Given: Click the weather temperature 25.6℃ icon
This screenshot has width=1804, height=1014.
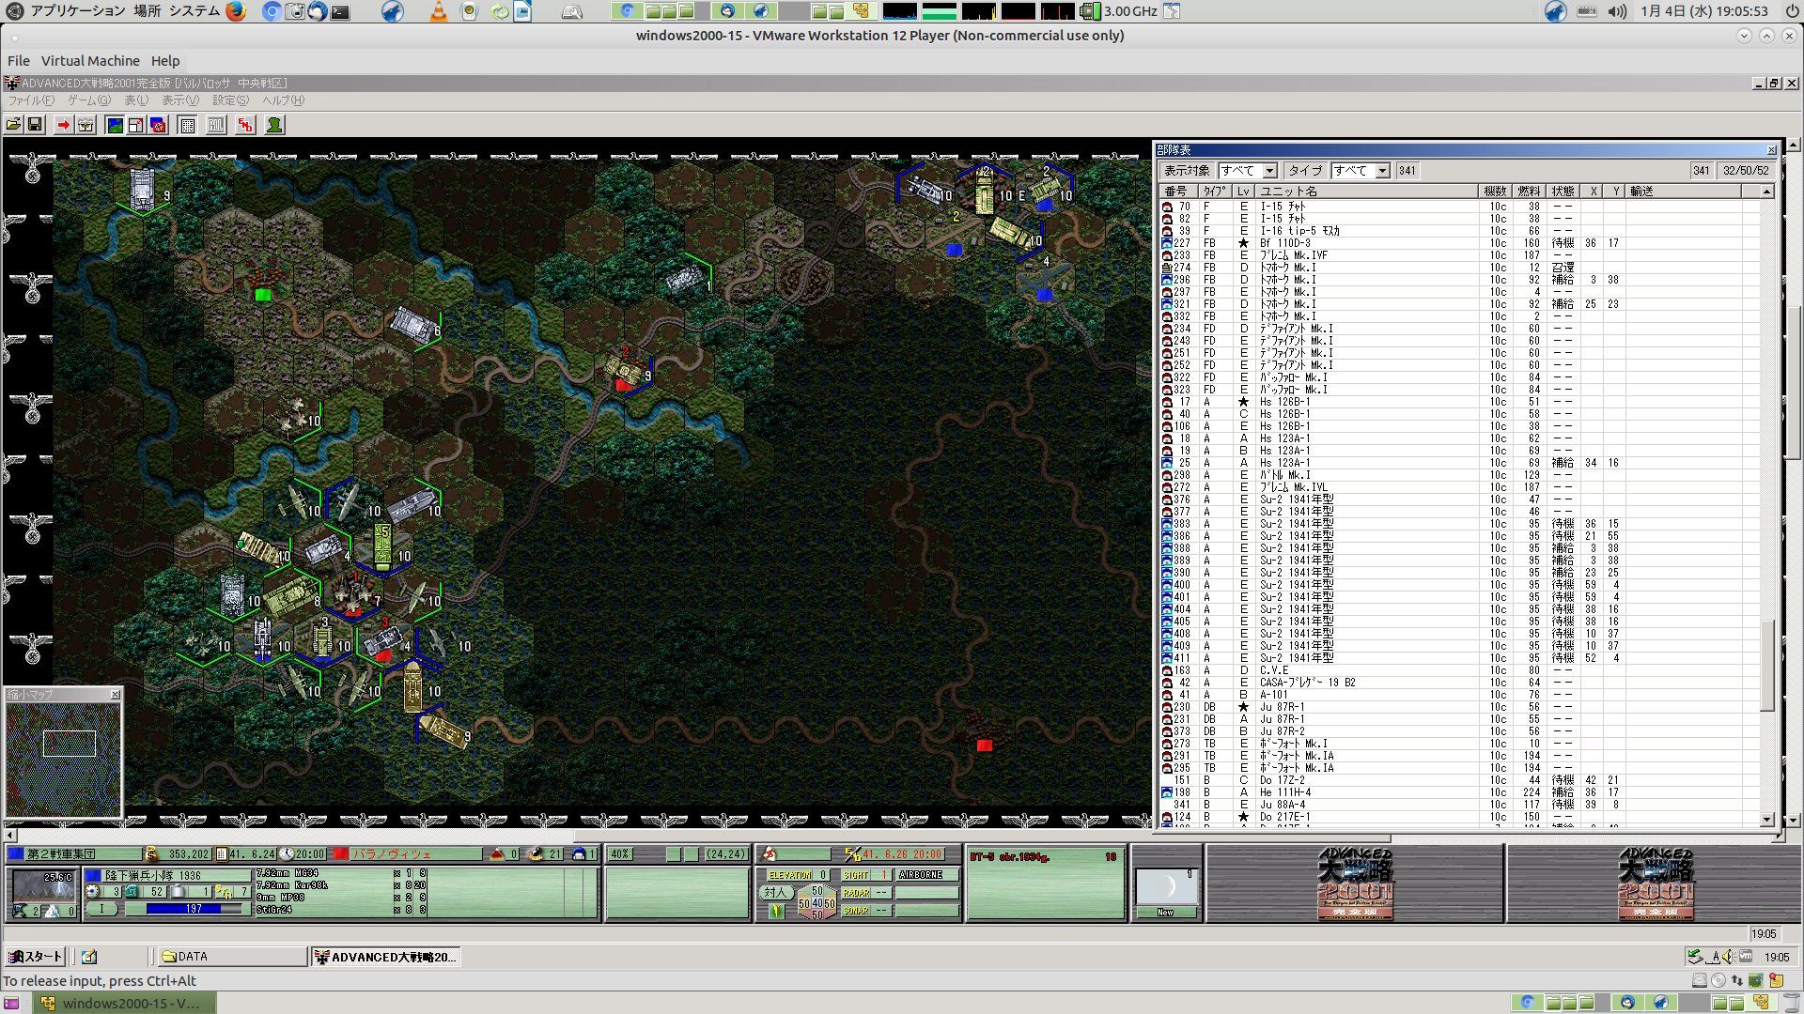Looking at the screenshot, I should coord(43,886).
